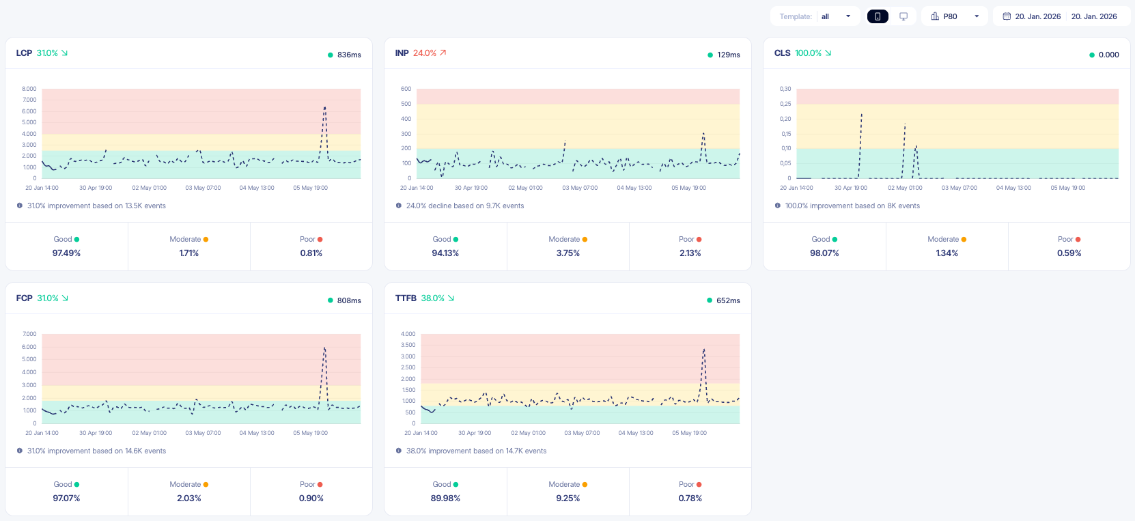Click the green Good dot in the CLS card
1135x521 pixels.
coord(835,240)
